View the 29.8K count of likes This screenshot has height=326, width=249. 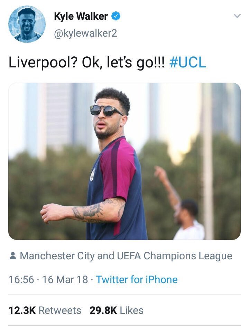pos(103,310)
